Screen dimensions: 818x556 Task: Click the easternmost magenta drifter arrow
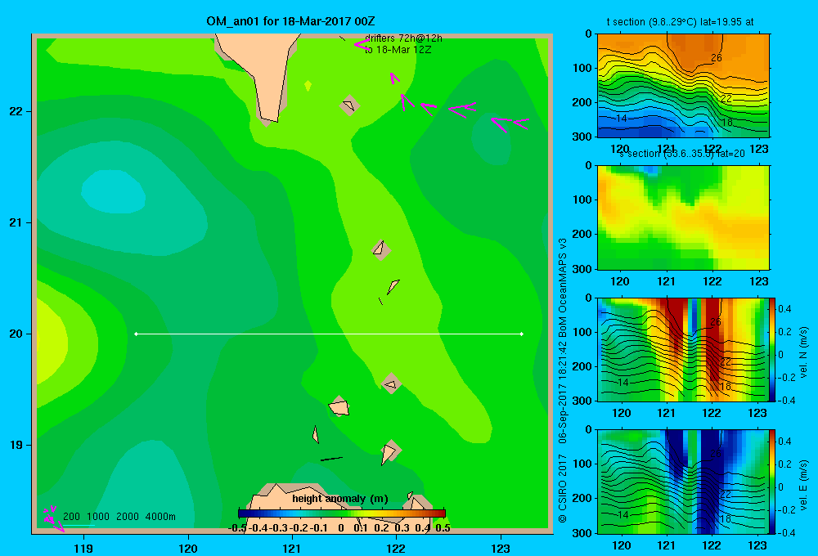tap(520, 123)
